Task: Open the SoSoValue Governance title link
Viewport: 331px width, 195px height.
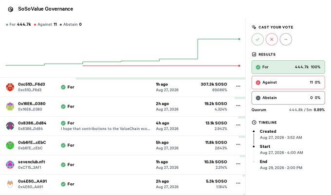Action: click(45, 9)
